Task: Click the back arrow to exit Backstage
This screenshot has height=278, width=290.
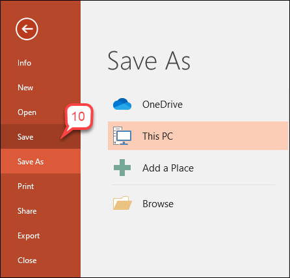Action: pos(27,29)
